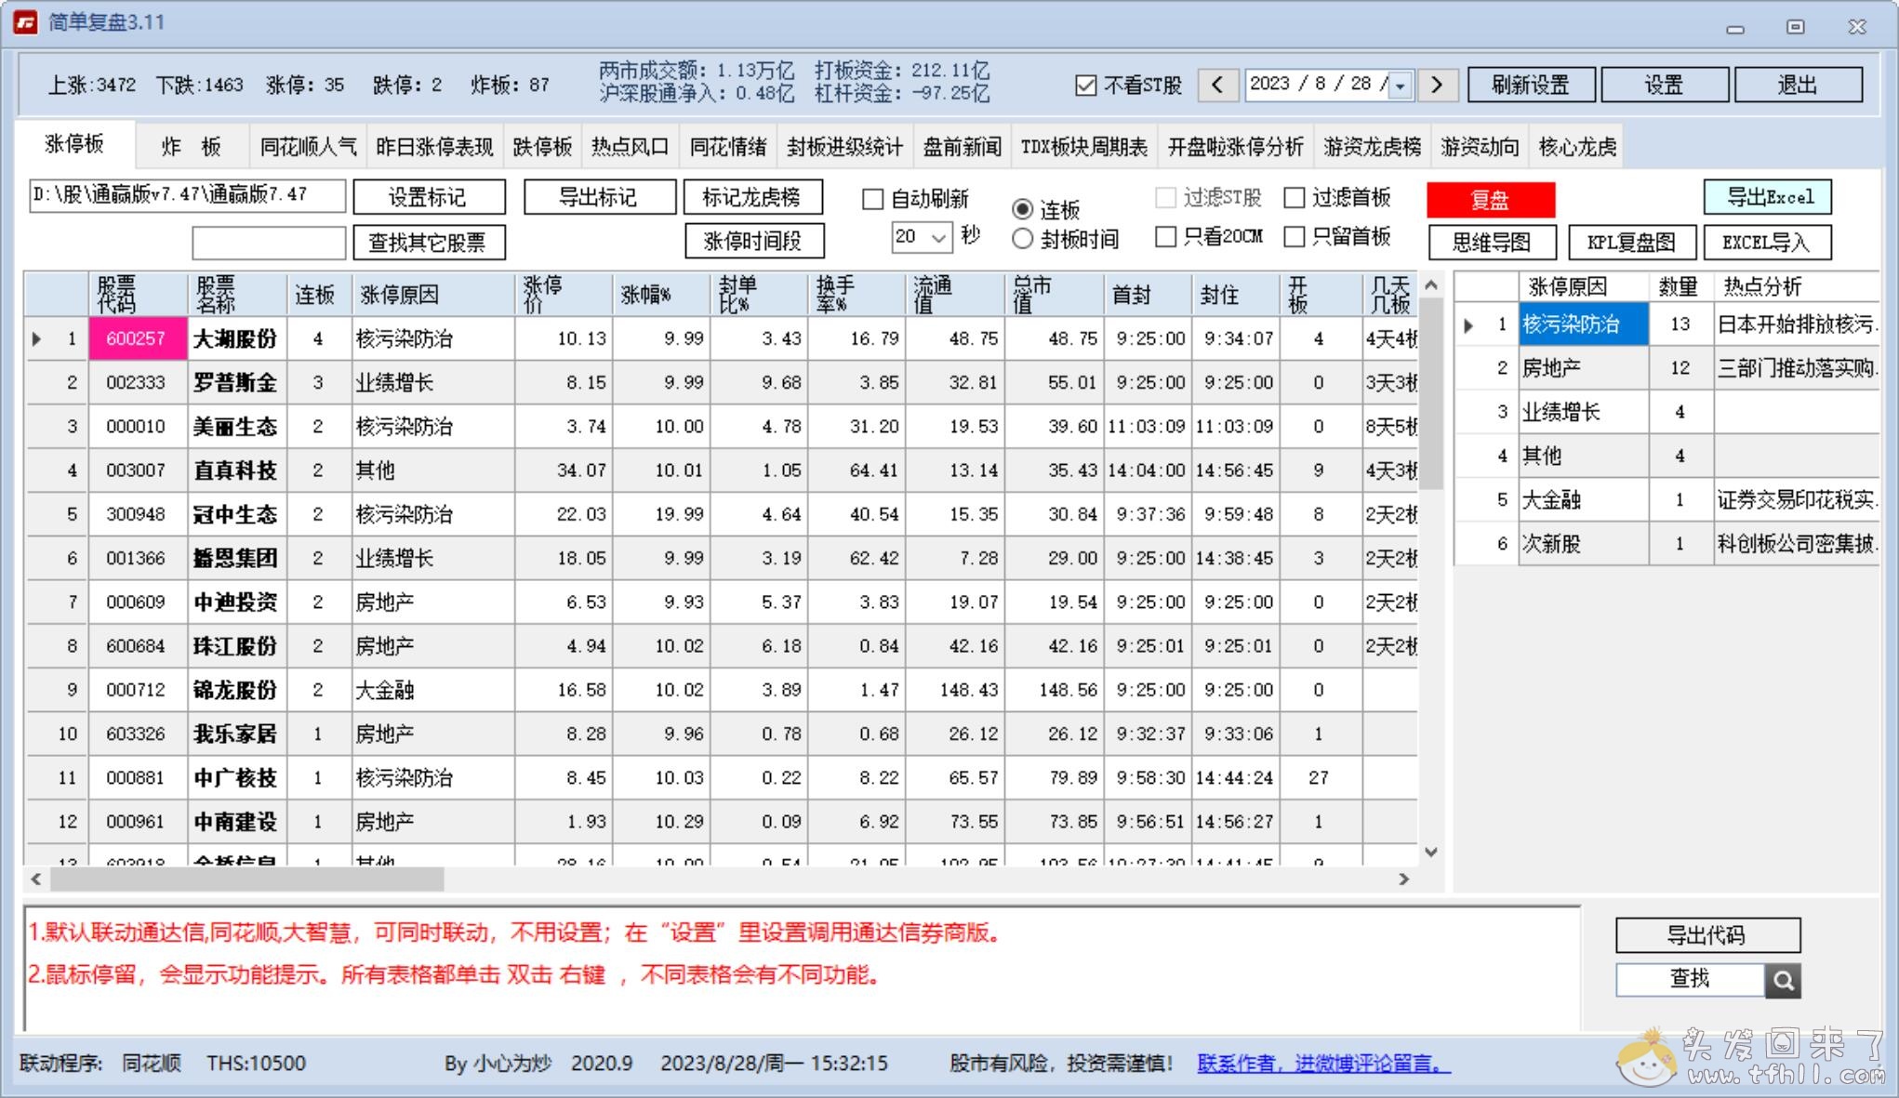Click the 查找 search field
Image resolution: width=1899 pixels, height=1098 pixels.
[x=1690, y=980]
